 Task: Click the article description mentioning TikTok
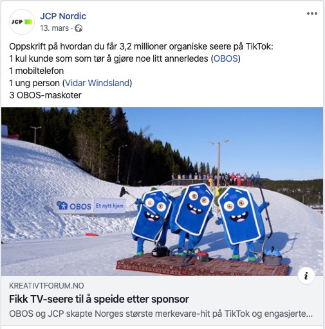point(161,314)
